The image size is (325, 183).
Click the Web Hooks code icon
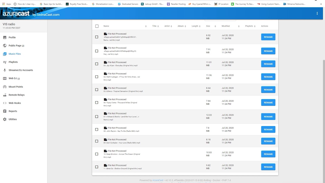tap(5, 103)
